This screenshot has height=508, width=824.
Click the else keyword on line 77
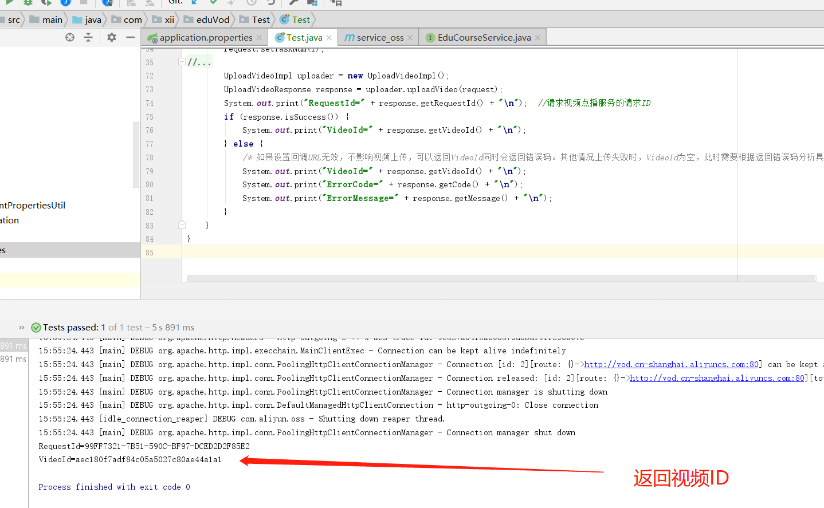243,144
